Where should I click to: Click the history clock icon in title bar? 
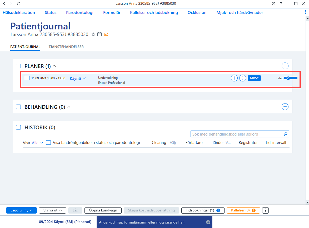pyautogui.click(x=274, y=3)
